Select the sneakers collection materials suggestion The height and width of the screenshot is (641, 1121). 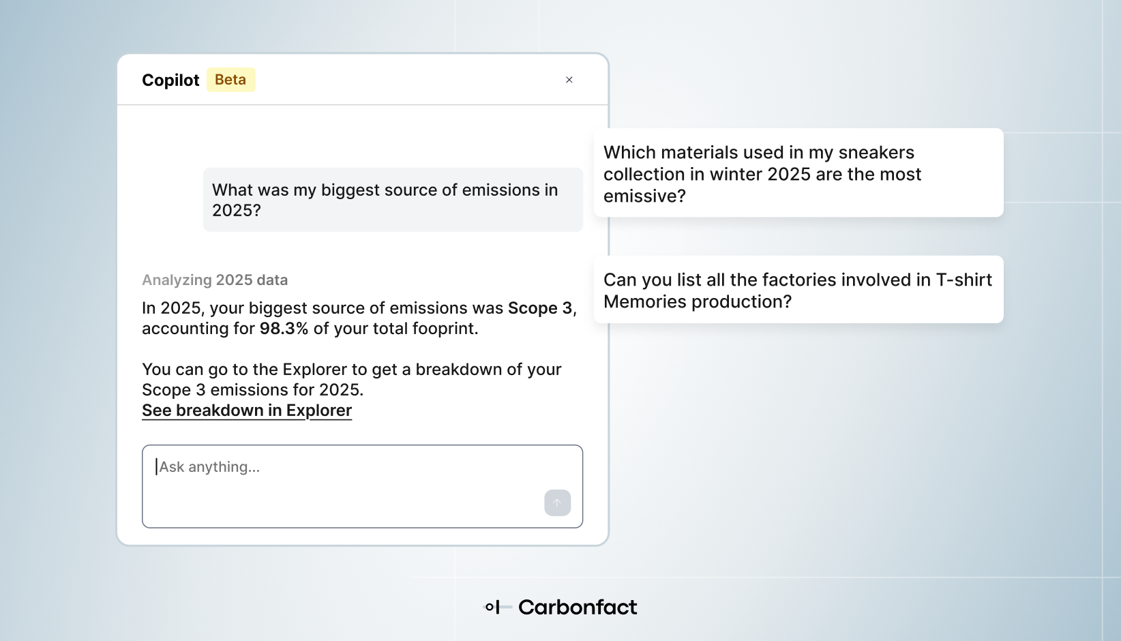click(798, 173)
